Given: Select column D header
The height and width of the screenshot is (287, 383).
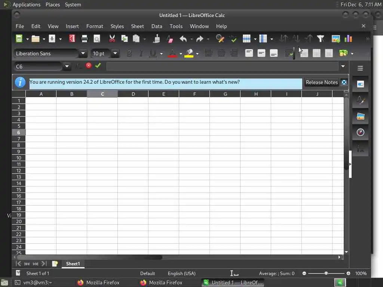Looking at the screenshot, I should [133, 94].
